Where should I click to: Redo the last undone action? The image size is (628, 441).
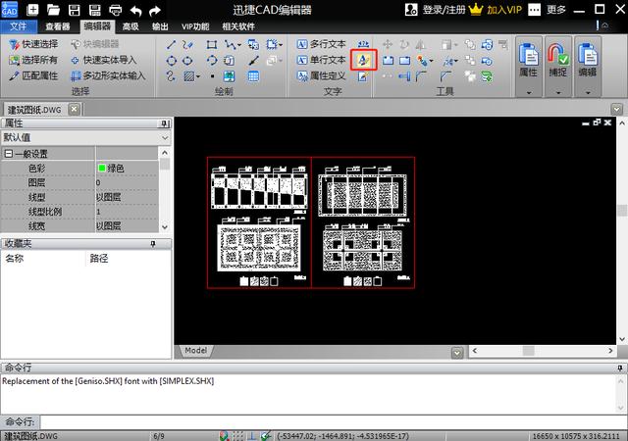pos(155,11)
